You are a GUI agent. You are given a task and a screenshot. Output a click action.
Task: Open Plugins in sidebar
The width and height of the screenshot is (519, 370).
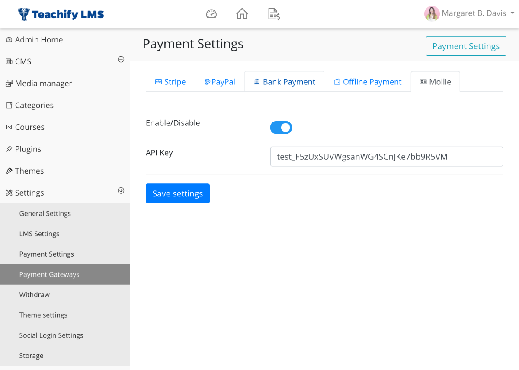(65, 149)
